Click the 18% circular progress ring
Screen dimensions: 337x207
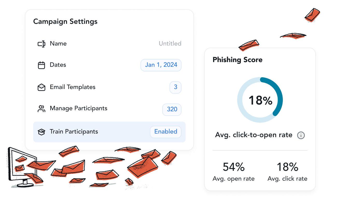[x=260, y=100]
